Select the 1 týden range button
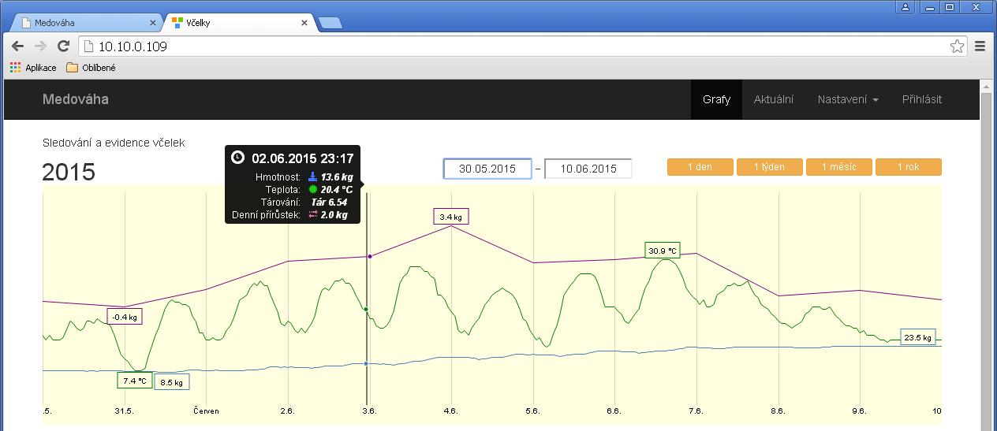The height and width of the screenshot is (431, 997). click(770, 167)
